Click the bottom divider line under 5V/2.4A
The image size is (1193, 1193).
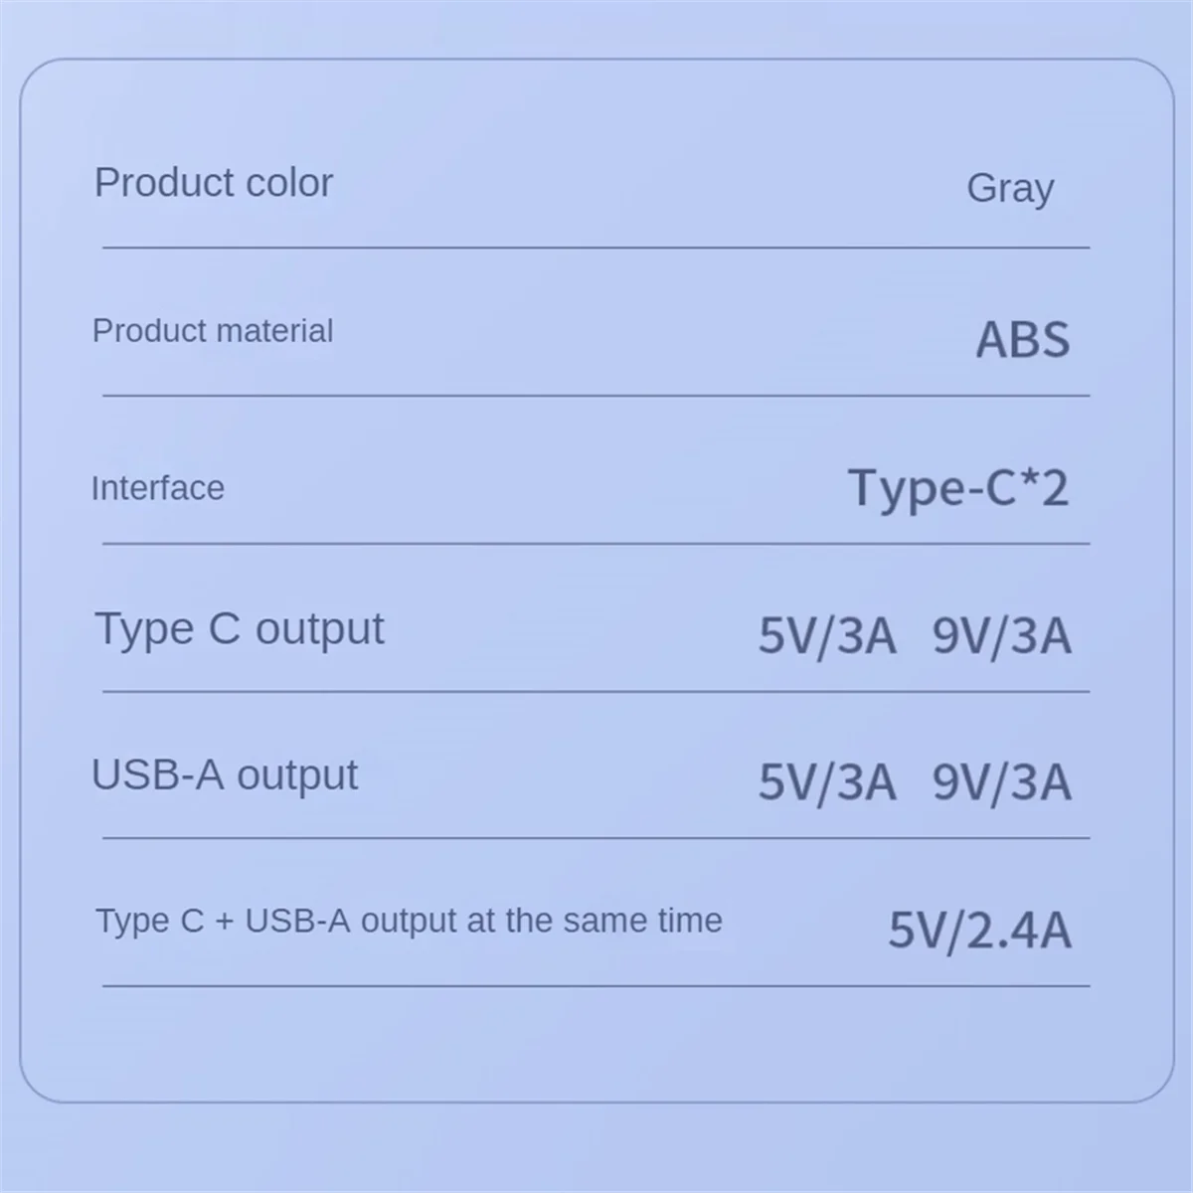tap(596, 986)
